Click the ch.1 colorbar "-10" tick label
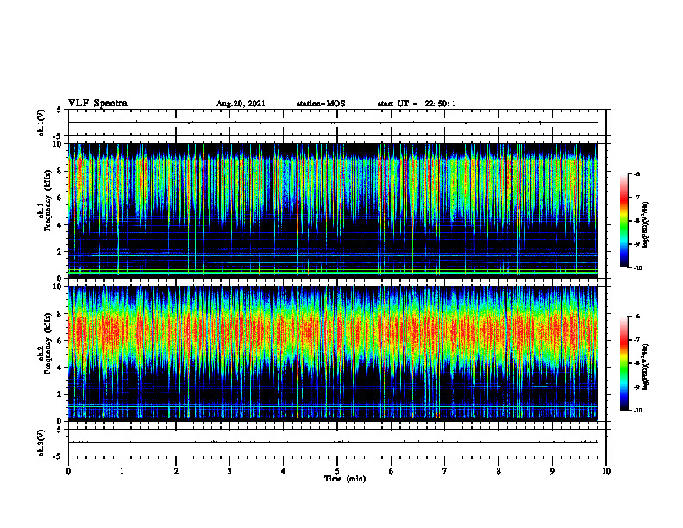Screen dimensions: 683x528 click(637, 268)
